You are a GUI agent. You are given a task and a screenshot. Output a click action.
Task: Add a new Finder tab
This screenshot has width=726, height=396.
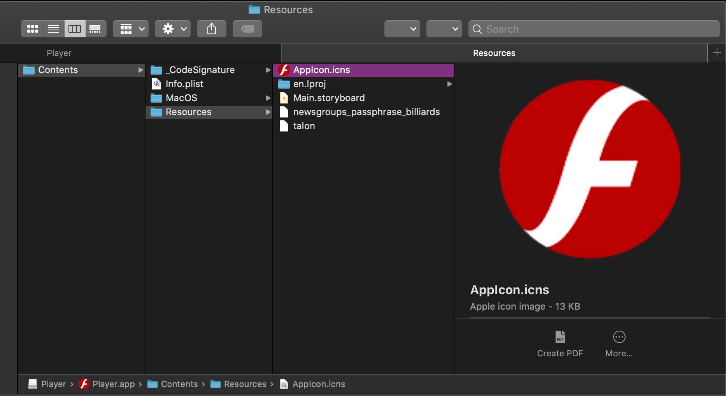(717, 53)
